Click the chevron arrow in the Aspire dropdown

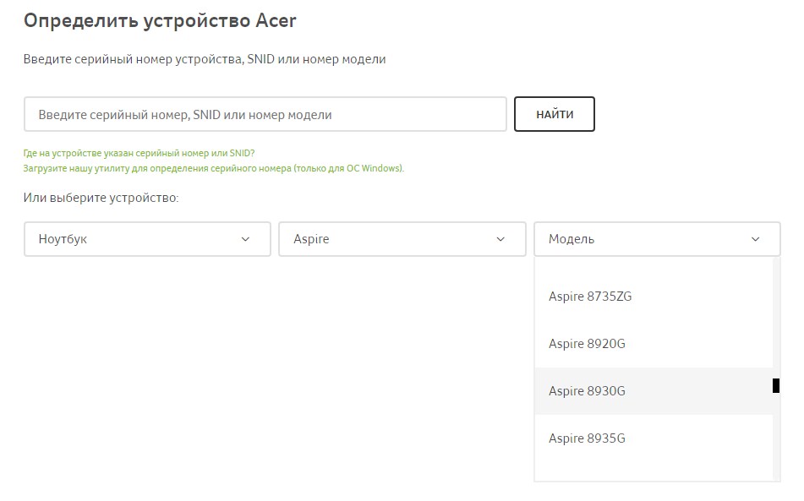[500, 239]
